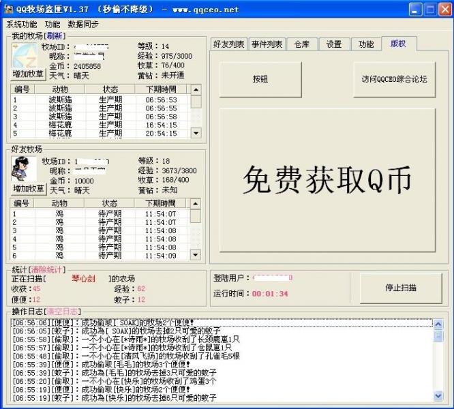Click down arrow of operation log scrollbar
Viewport: 454px width, 409px height.
(438, 395)
